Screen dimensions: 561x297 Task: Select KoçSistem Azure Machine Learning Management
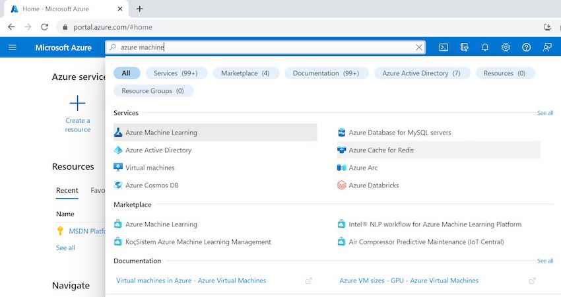[x=198, y=242]
